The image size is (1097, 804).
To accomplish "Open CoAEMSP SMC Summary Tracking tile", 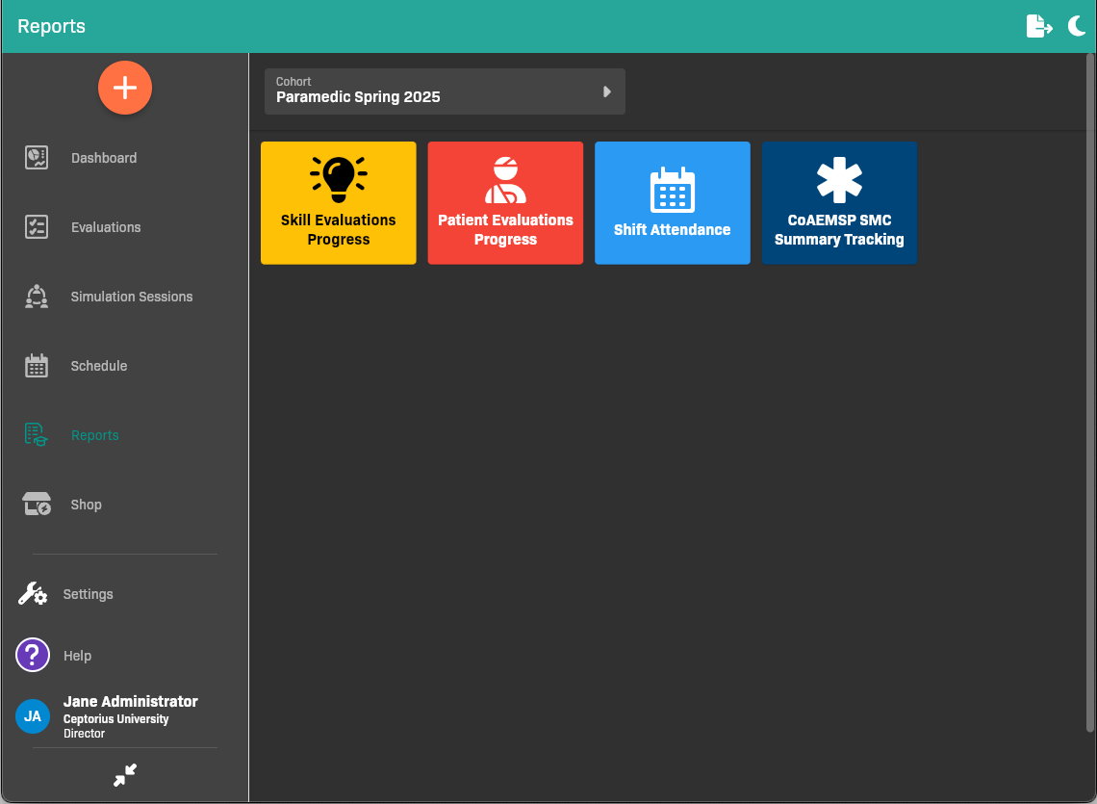I will pos(839,203).
